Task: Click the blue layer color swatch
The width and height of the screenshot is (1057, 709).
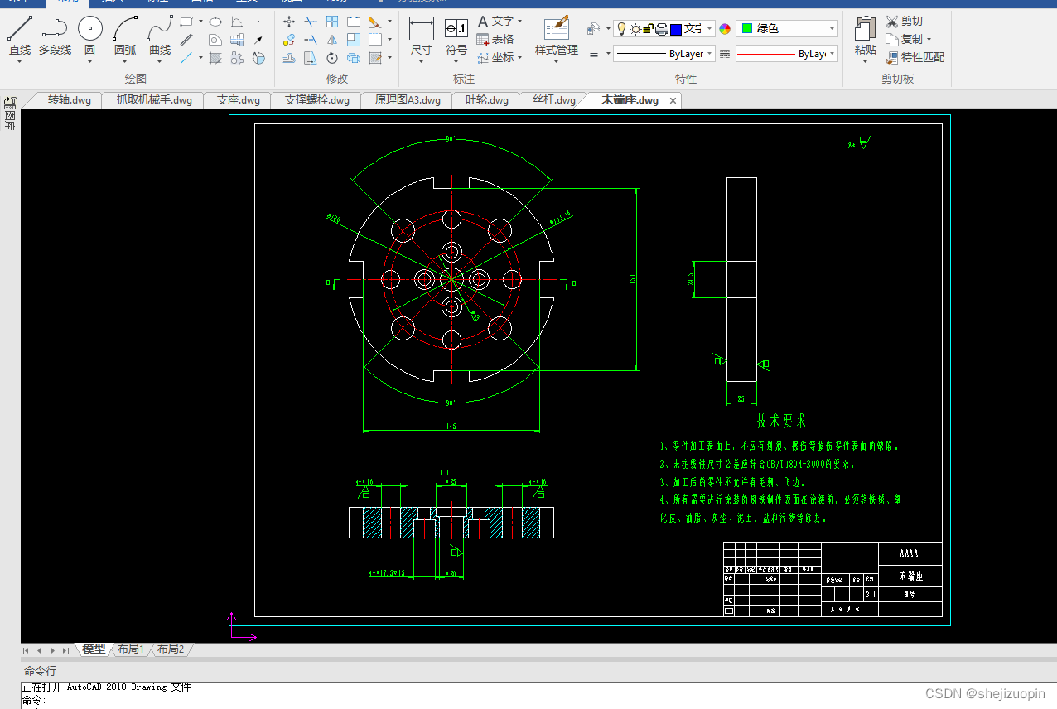Action: click(x=676, y=29)
